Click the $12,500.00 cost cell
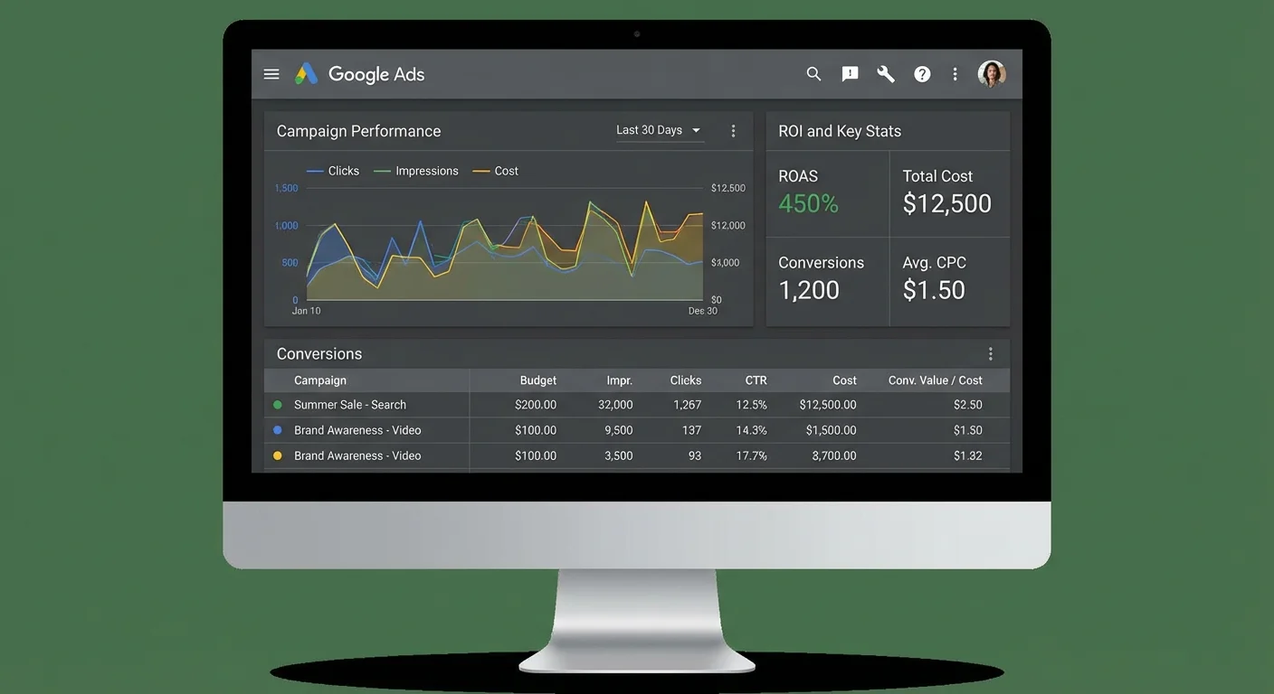This screenshot has width=1274, height=694. click(x=828, y=405)
